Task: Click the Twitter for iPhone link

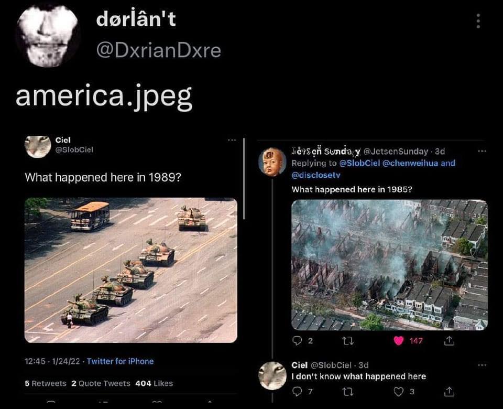Action: (x=121, y=361)
